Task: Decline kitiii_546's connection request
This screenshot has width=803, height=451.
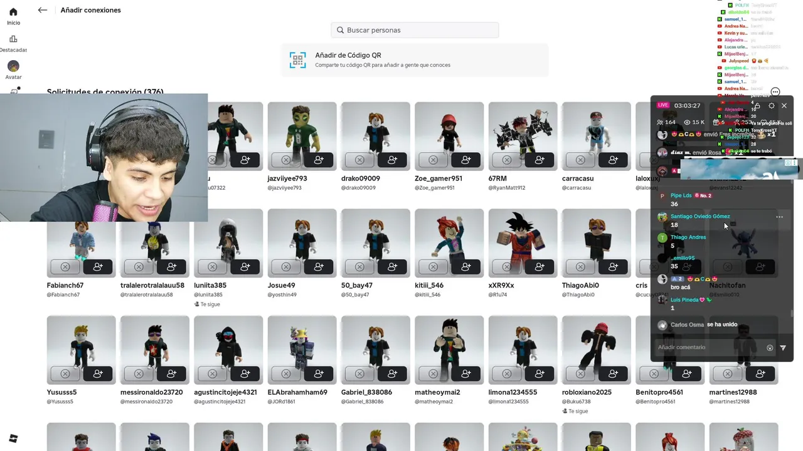Action: pos(433,267)
